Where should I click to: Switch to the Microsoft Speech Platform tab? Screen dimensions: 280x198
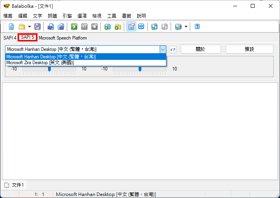pos(63,38)
